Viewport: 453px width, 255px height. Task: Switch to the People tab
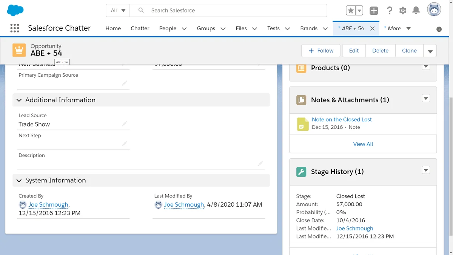pos(168,28)
